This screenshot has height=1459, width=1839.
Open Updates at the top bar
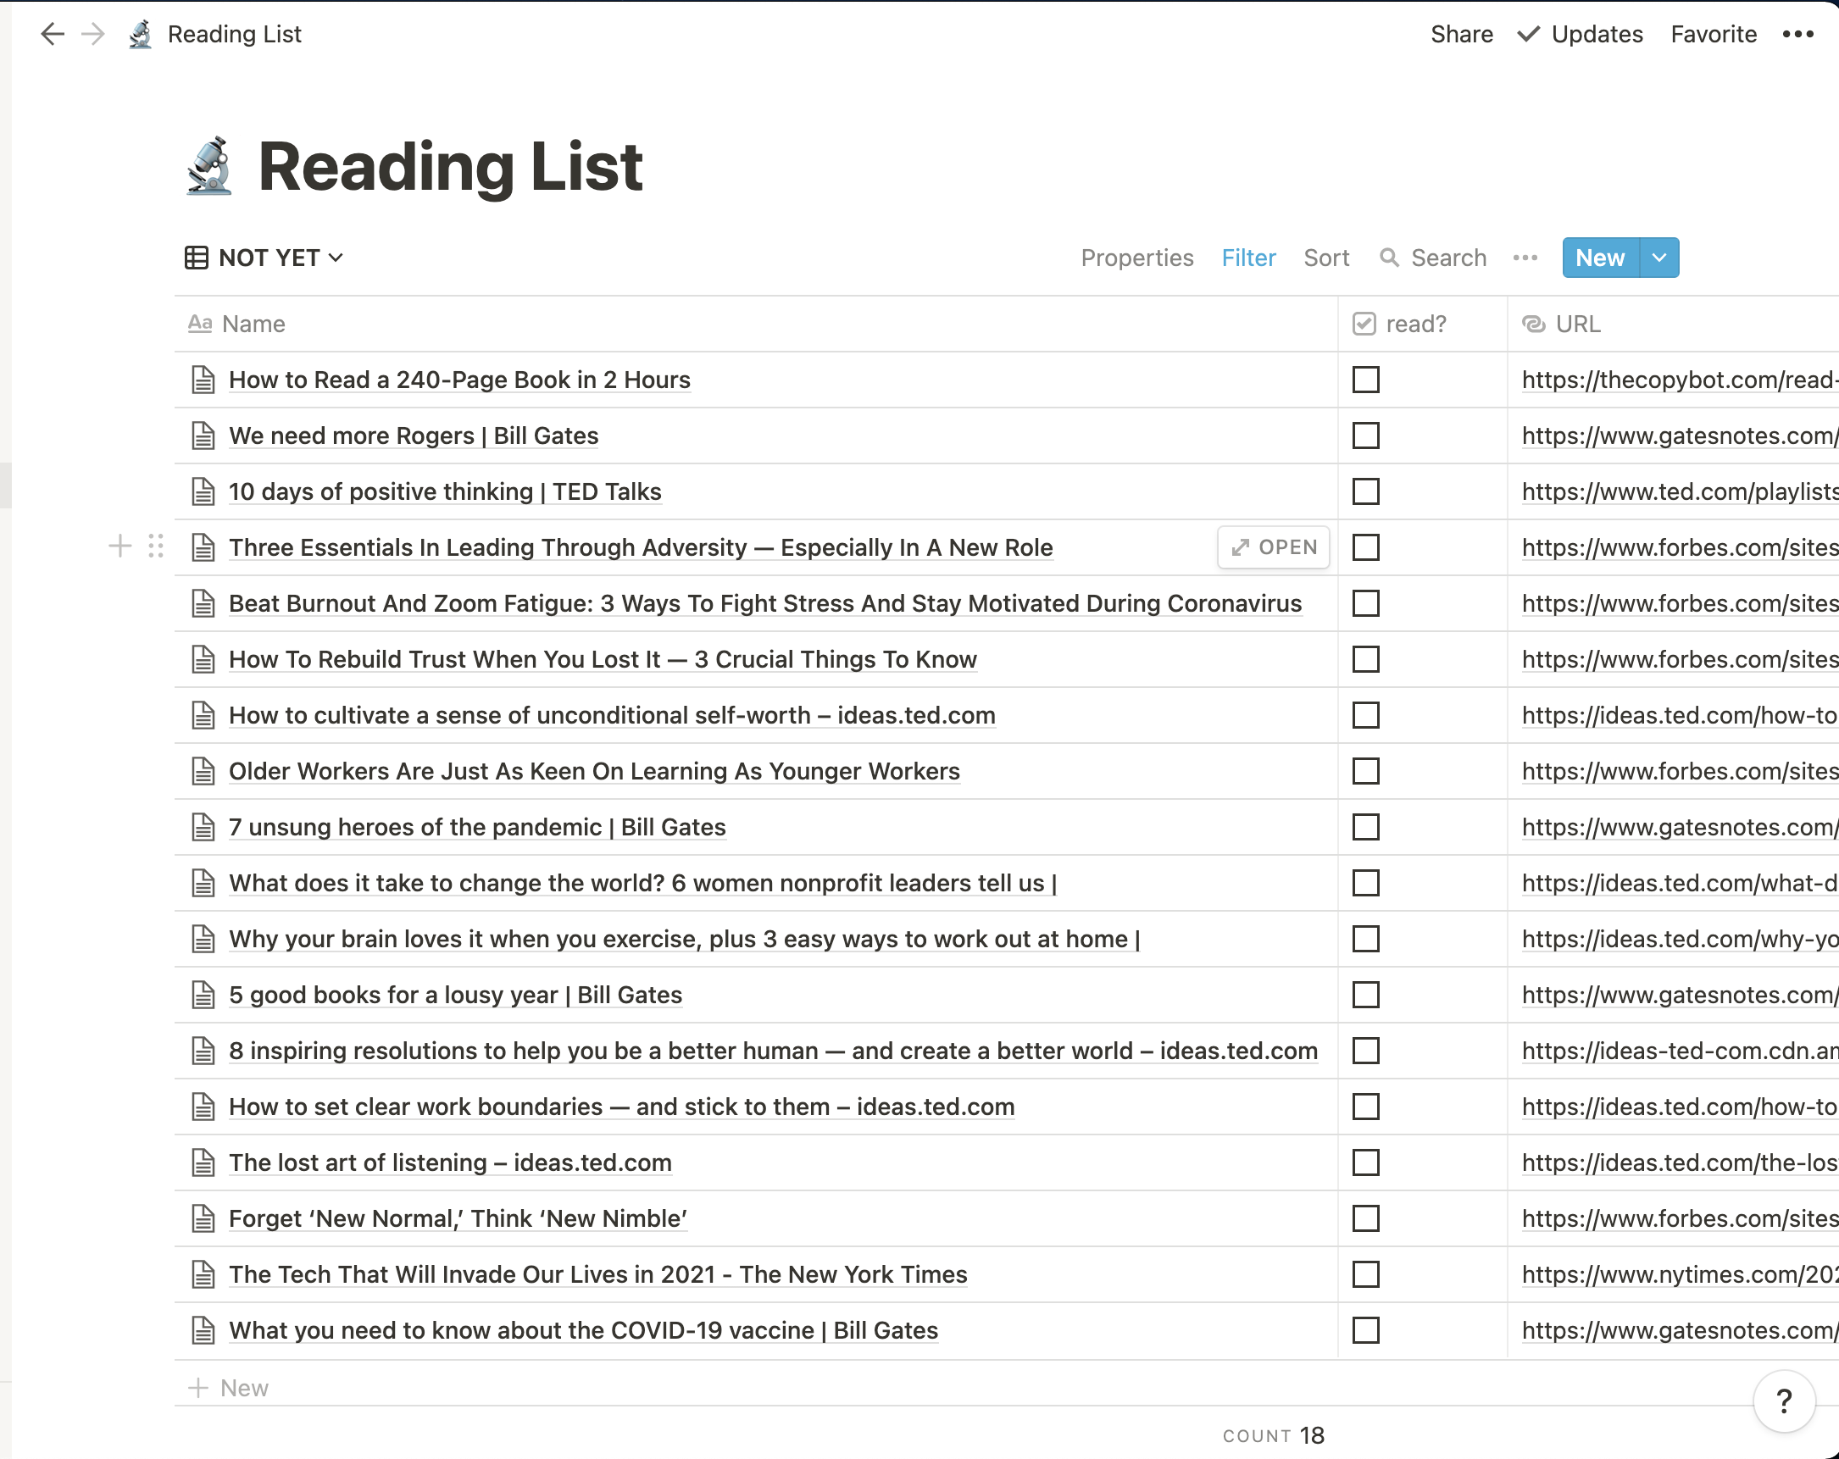[1581, 34]
